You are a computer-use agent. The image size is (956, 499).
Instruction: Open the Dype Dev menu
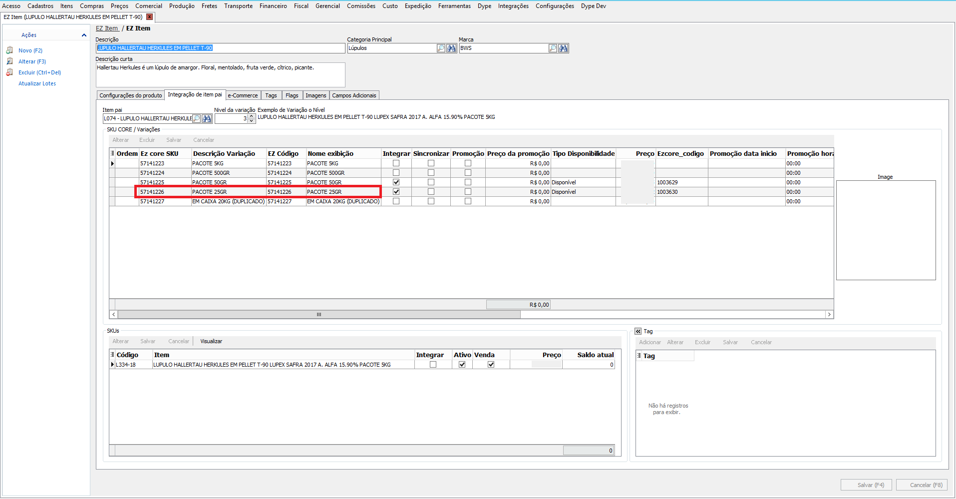coord(593,6)
